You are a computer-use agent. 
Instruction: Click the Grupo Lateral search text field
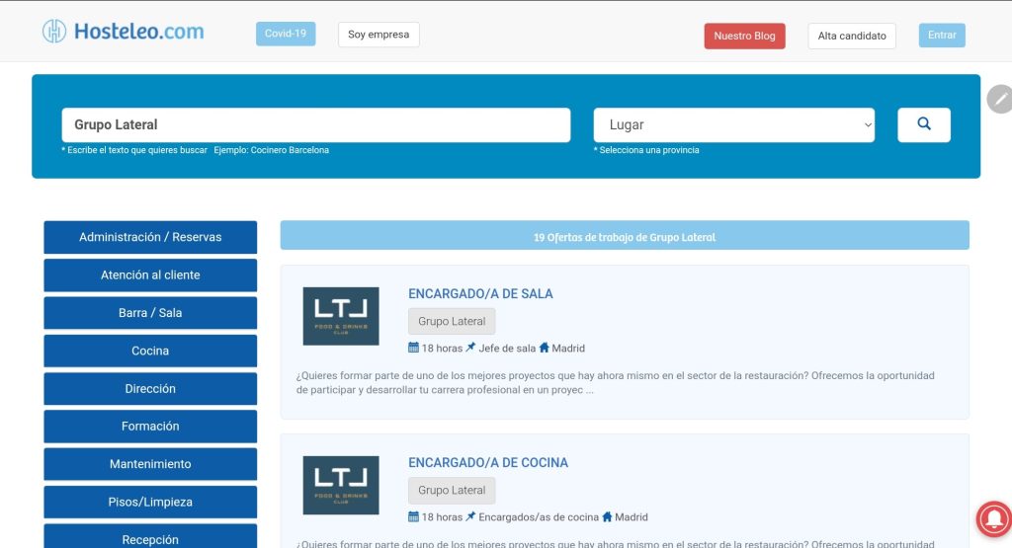point(315,124)
